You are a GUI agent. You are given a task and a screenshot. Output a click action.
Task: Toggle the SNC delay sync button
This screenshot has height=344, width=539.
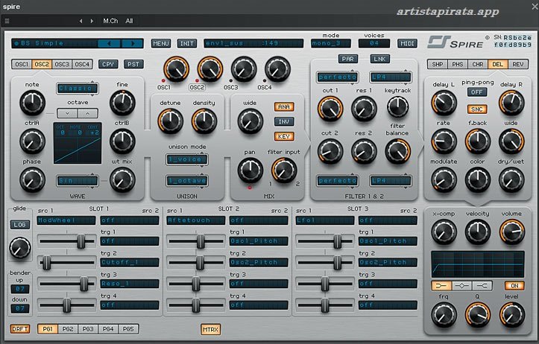[x=477, y=109]
